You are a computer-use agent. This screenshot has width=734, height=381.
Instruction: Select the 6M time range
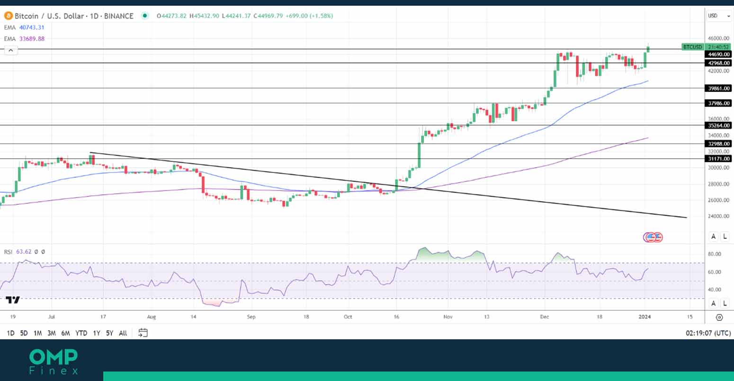click(x=66, y=333)
